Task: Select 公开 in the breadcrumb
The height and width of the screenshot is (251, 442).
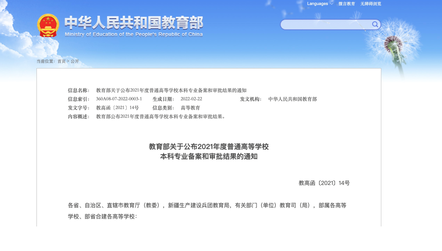Action: coord(75,61)
